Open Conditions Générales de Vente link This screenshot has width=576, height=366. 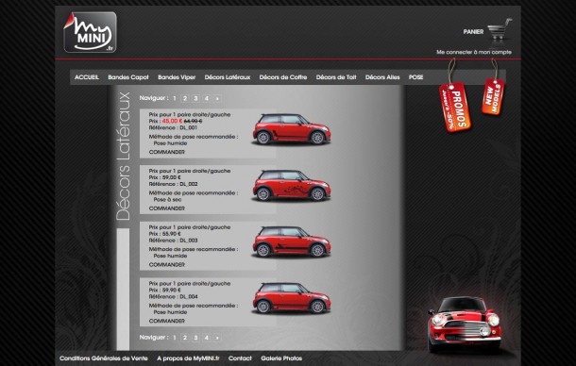[104, 358]
